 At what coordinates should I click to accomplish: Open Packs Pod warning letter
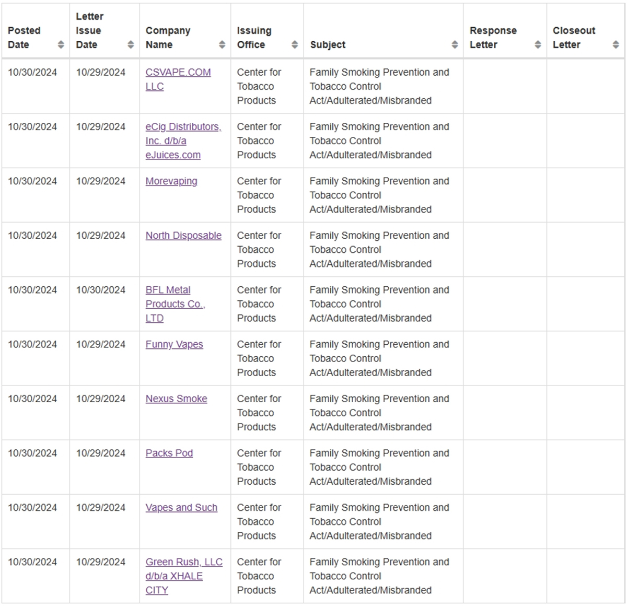point(169,453)
